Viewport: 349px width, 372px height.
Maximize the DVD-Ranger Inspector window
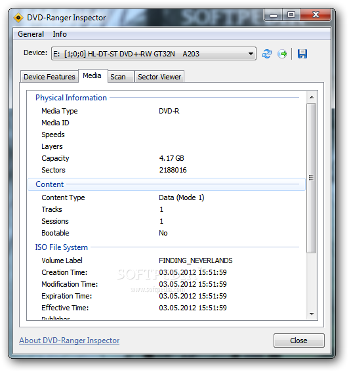291,15
